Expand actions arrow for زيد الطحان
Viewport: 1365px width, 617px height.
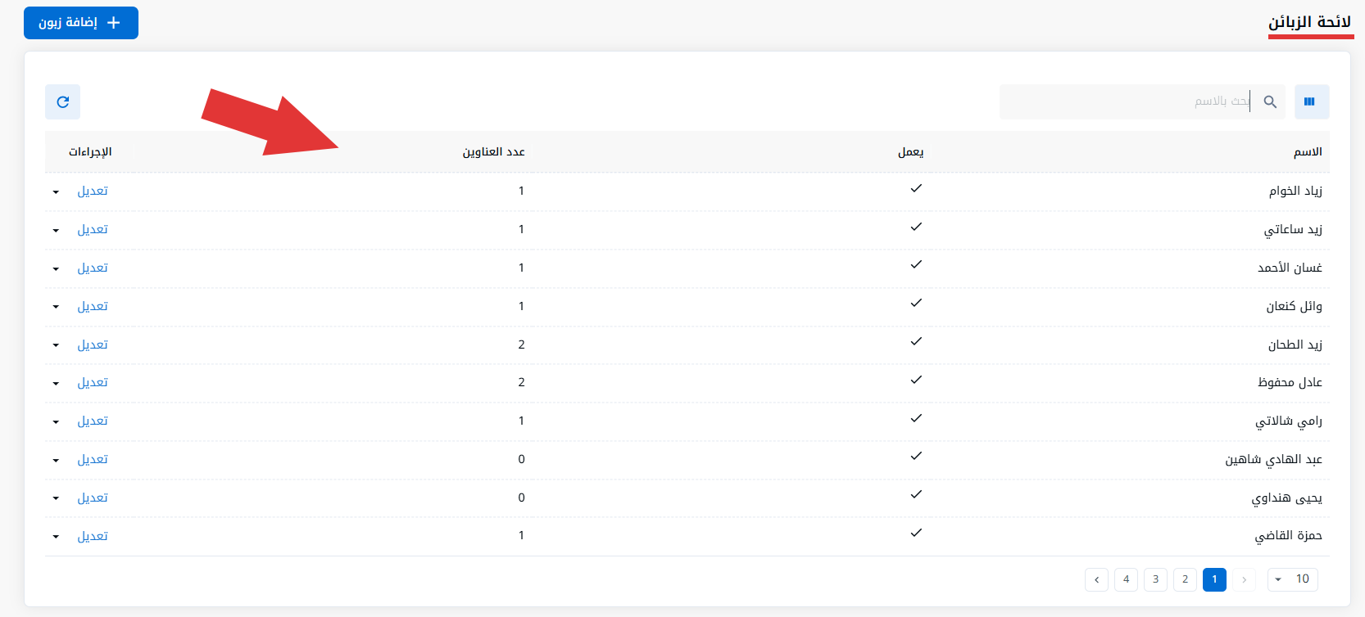[x=56, y=345]
